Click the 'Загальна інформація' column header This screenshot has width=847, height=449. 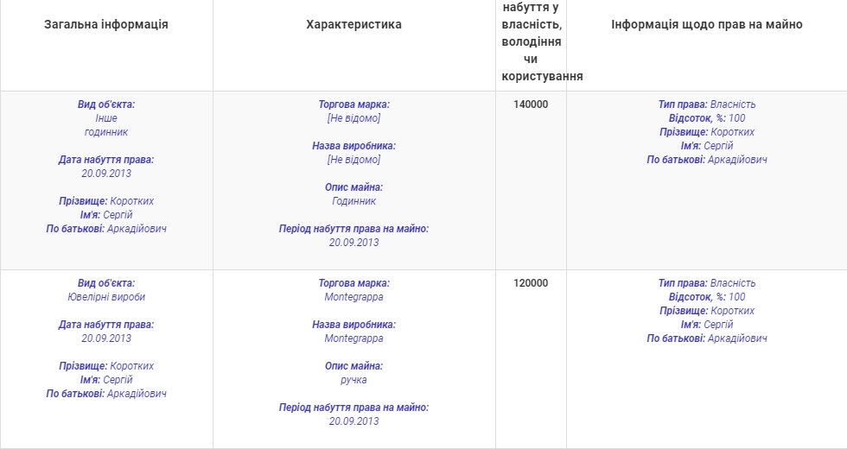coord(106,25)
